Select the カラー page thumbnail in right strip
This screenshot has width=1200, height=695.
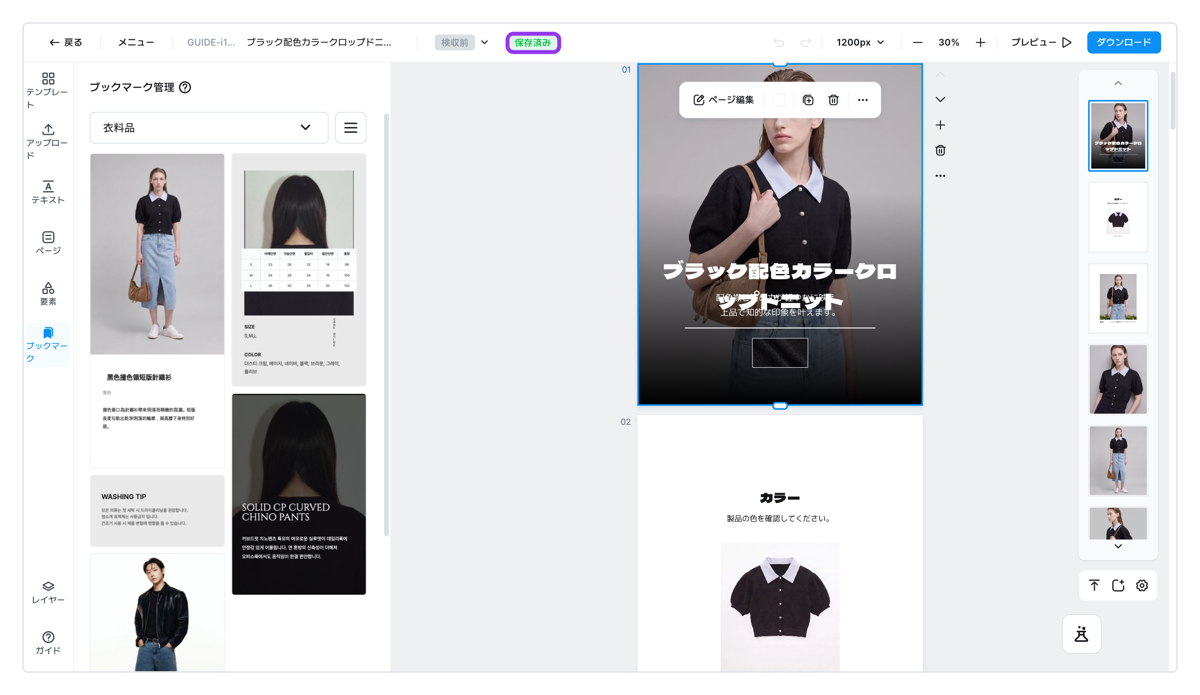pyautogui.click(x=1117, y=217)
